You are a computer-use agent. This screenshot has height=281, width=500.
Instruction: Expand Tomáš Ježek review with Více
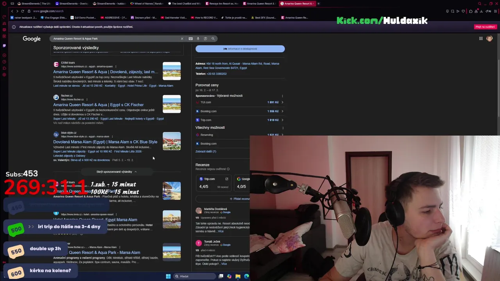[x=224, y=264]
